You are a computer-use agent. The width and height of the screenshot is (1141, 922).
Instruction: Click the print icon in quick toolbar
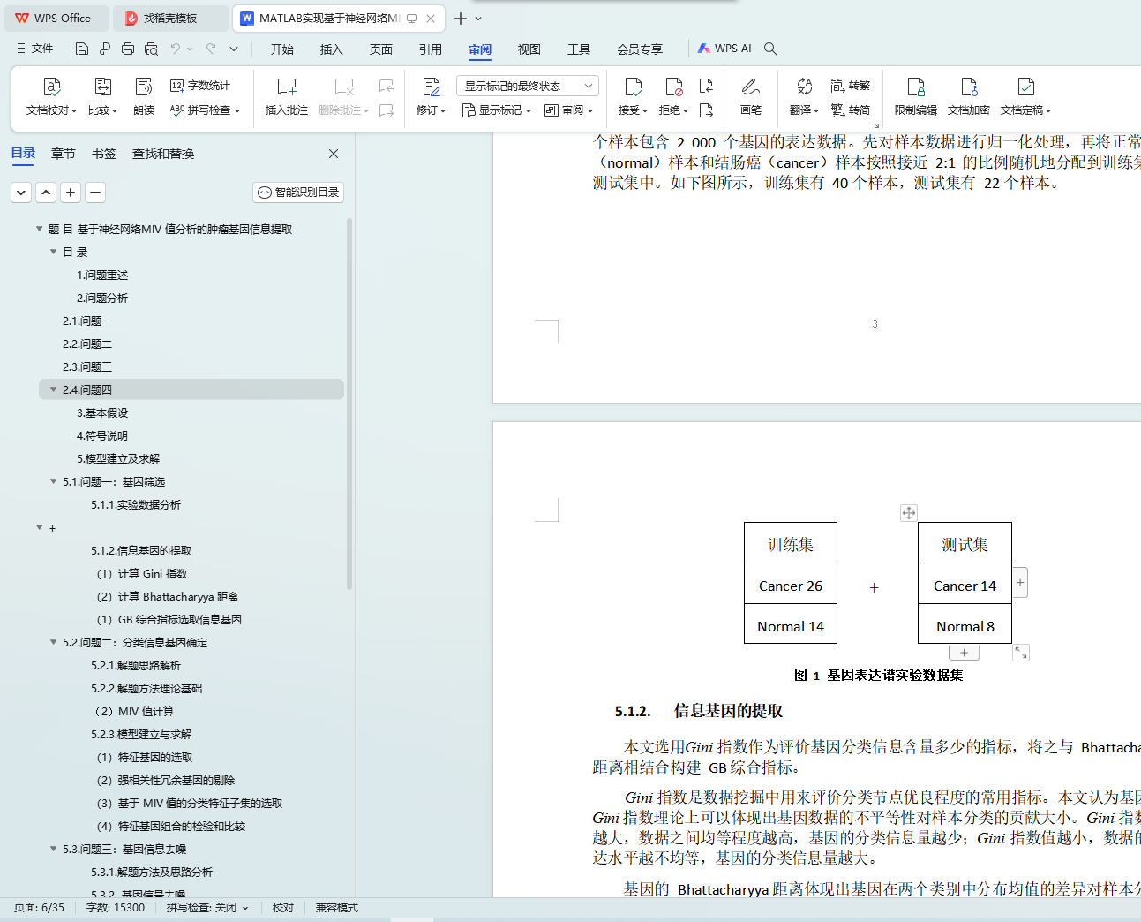pyautogui.click(x=128, y=49)
